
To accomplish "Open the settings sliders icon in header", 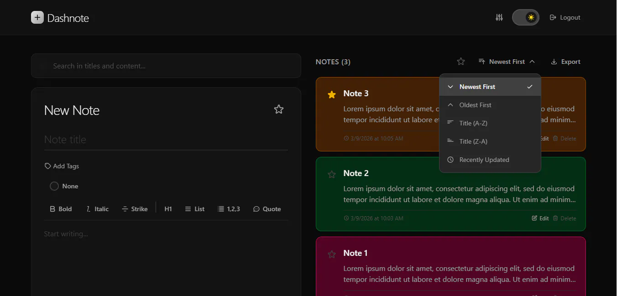I will pos(499,17).
